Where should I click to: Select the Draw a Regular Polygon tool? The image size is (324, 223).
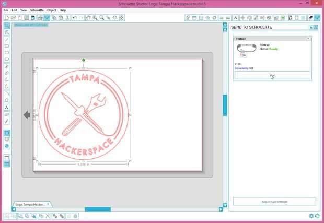click(7, 100)
